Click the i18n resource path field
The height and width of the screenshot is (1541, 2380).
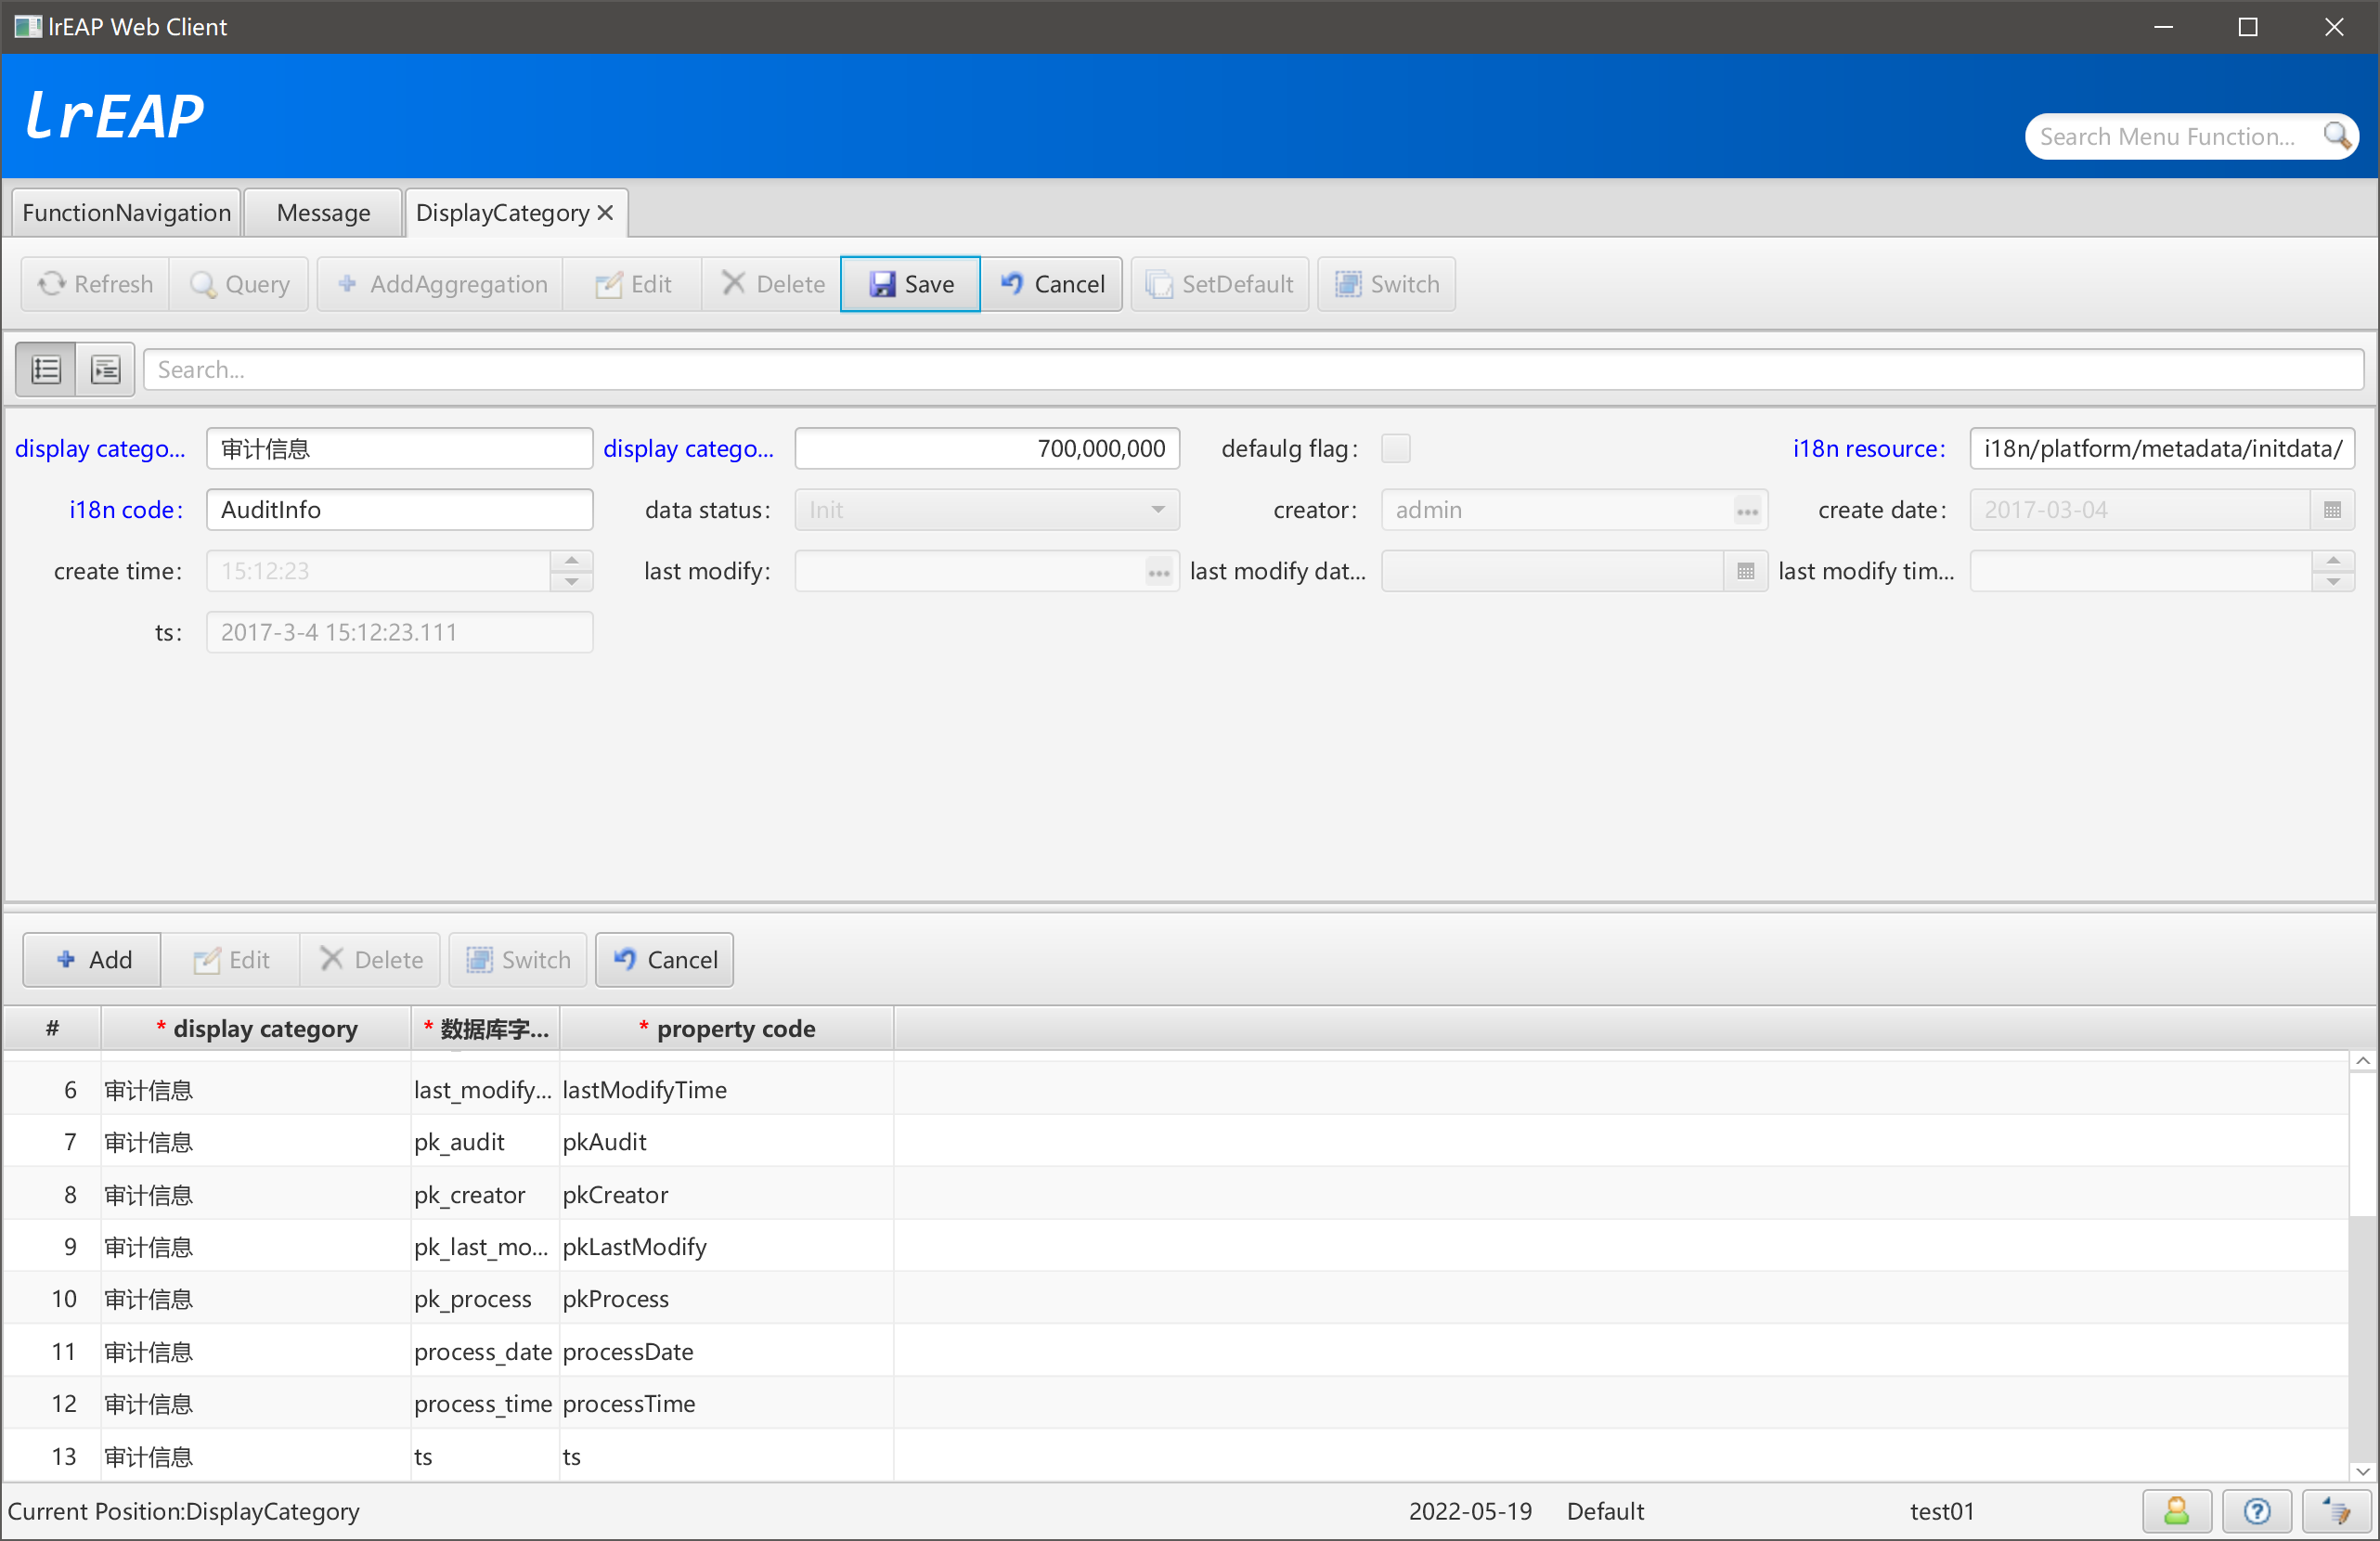click(2162, 449)
